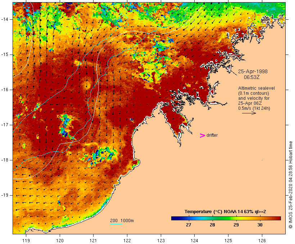Viewport: 295px width, 244px height.
Task: Click the 126 longitude axis label
Action: [262, 240]
